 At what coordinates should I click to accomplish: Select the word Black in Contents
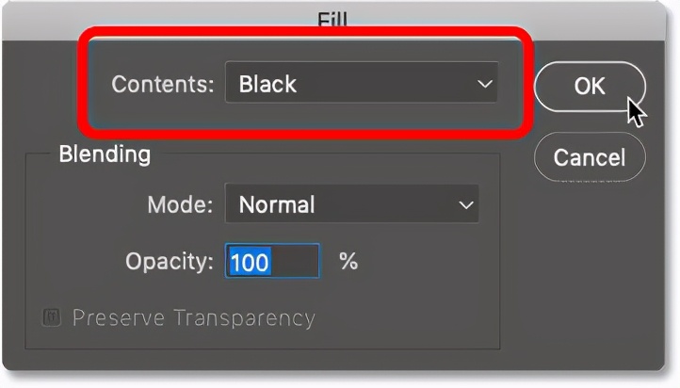tap(267, 85)
